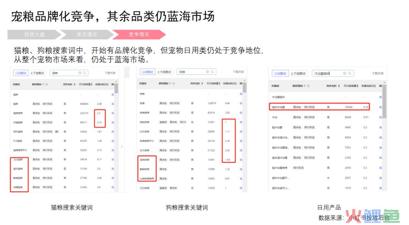Viewport: 409px width, 225px height.
Task: Click the 推荐理由 info icon in dog food panel
Action: click(x=173, y=84)
